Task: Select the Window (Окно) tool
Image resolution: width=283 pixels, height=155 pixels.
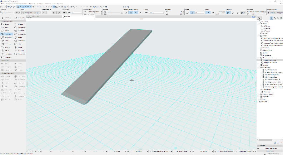Action: [x=6, y=41]
